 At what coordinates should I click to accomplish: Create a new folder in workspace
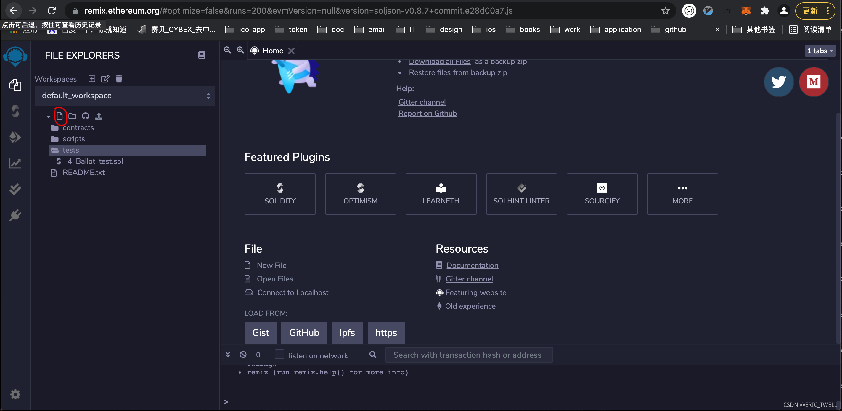[x=72, y=116]
